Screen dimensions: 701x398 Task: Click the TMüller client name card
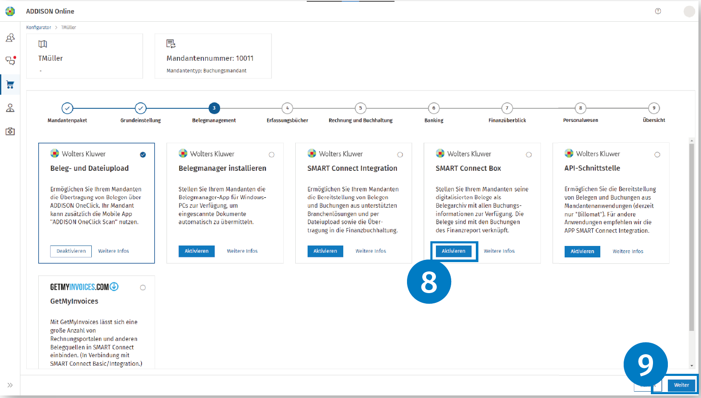click(85, 56)
